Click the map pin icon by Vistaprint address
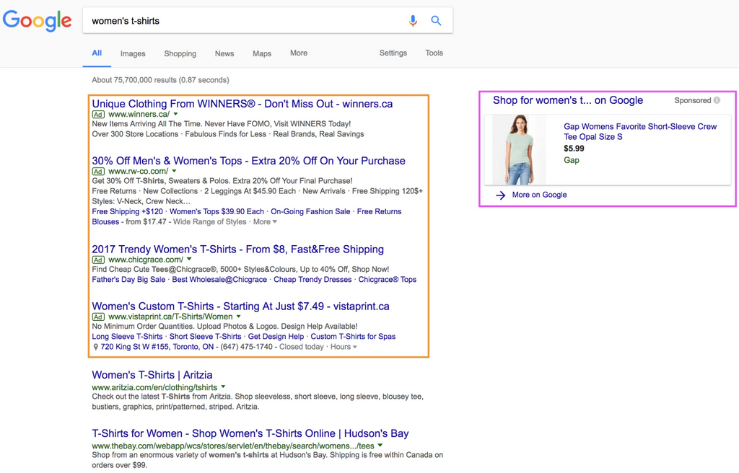The width and height of the screenshot is (739, 473). click(x=96, y=348)
